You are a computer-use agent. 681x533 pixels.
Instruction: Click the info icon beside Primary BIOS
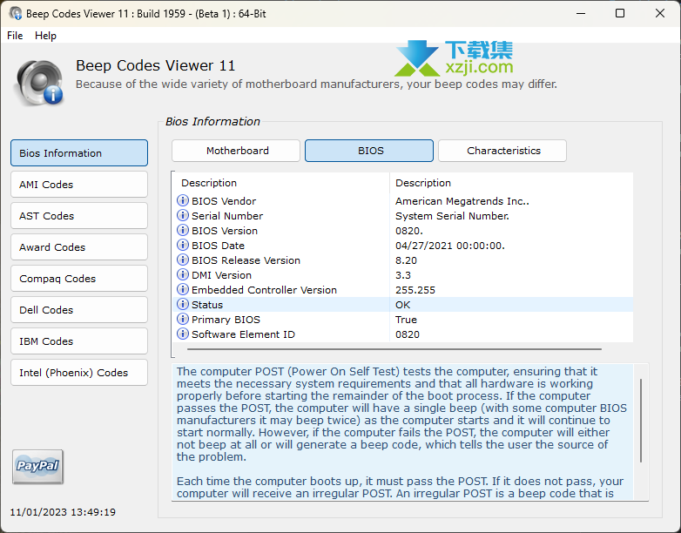tap(182, 319)
